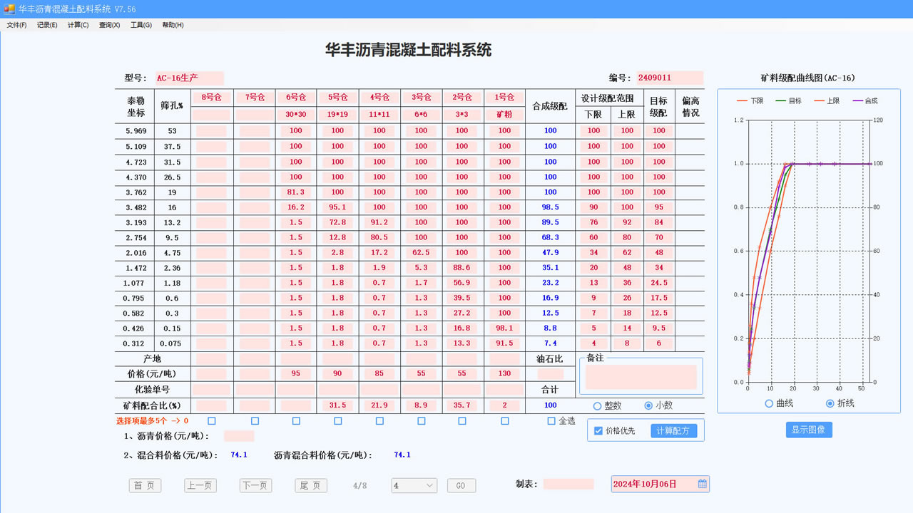Click the 沥青价格 input field
Image resolution: width=913 pixels, height=513 pixels.
pos(238,436)
